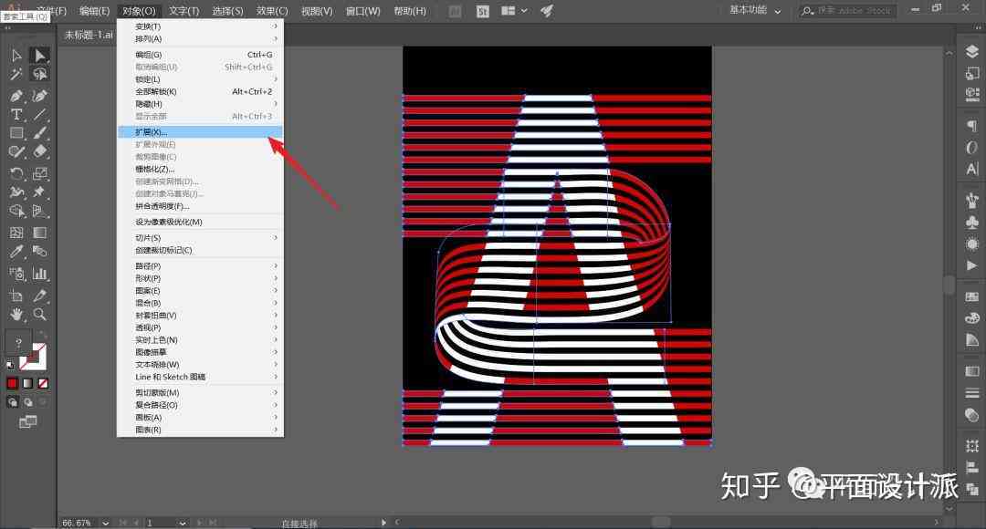Expand 锁定(L) Lock submenu
This screenshot has width=986, height=529.
(x=200, y=79)
